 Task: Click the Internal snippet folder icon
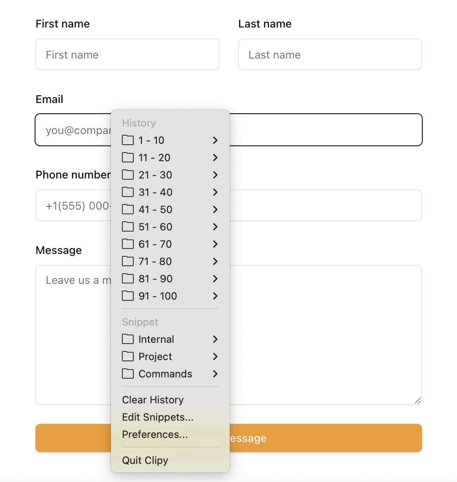click(127, 339)
